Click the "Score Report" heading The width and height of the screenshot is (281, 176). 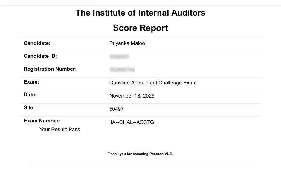(x=140, y=28)
